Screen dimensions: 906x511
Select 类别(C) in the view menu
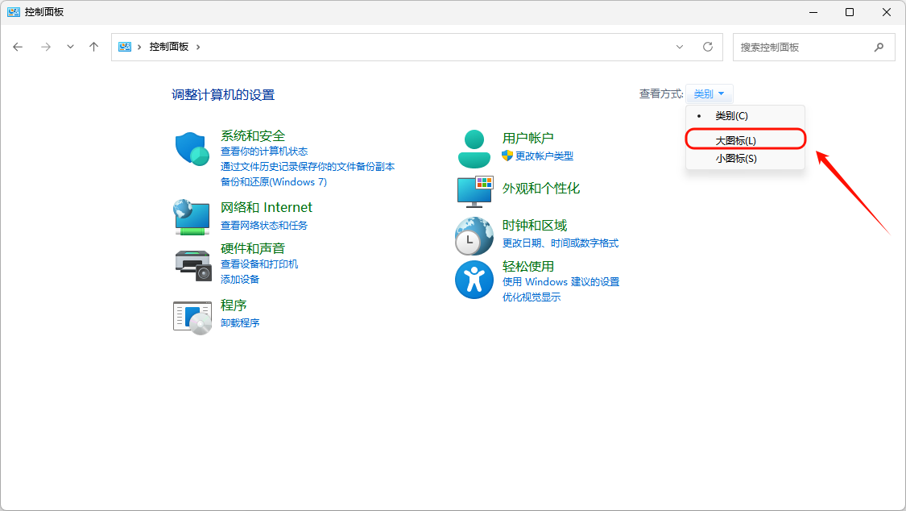click(746, 115)
